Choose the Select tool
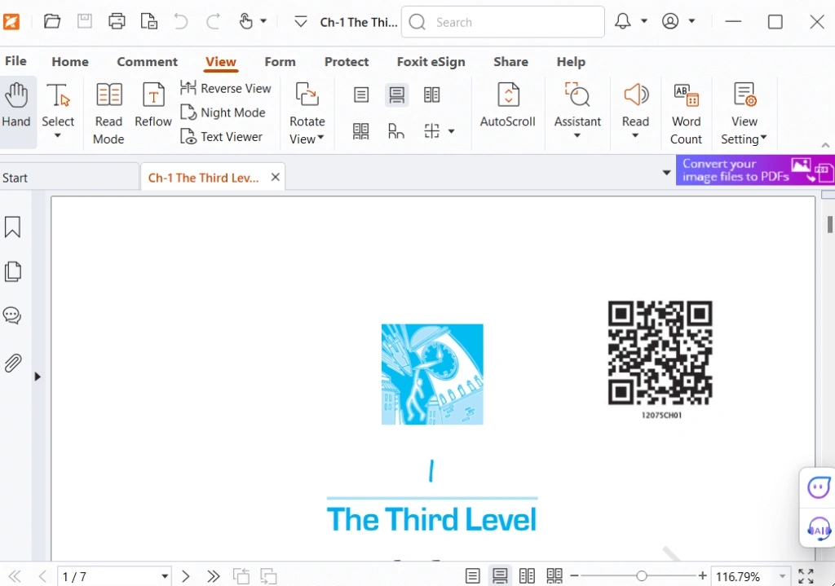 (58, 111)
